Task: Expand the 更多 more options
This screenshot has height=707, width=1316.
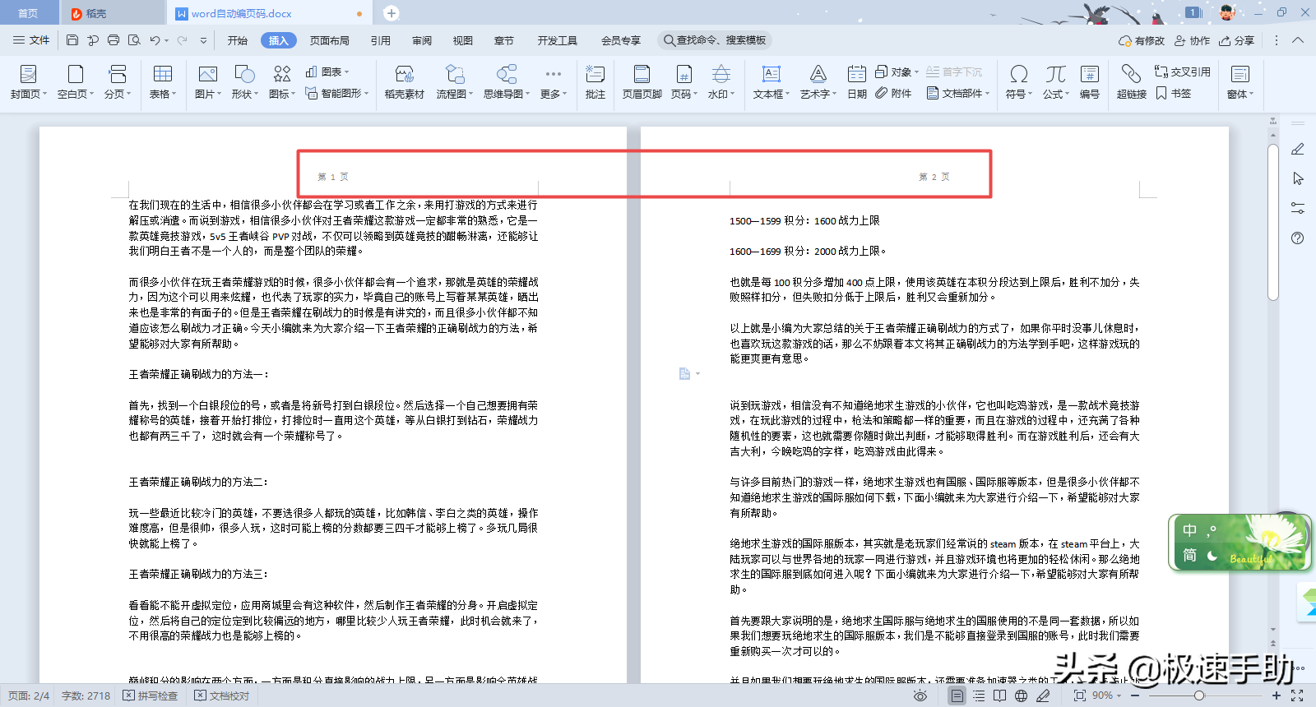Action: (x=554, y=82)
